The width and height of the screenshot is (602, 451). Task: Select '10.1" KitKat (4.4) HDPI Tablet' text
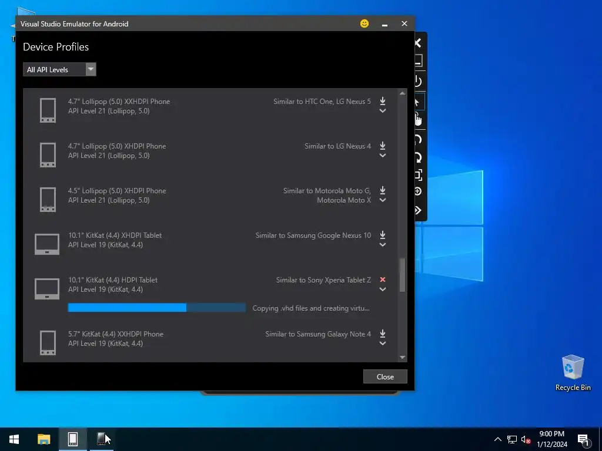click(113, 280)
